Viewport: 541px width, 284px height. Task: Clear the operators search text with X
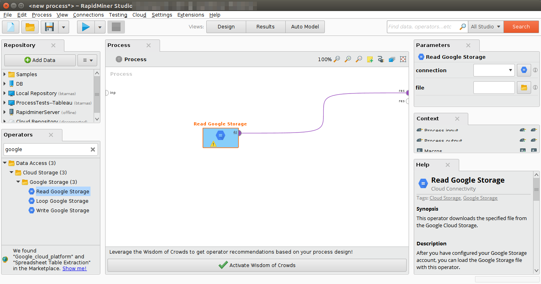pos(93,149)
